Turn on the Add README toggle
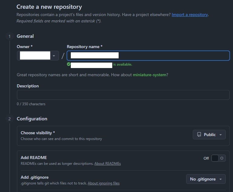The width and height of the screenshot is (233, 192). tap(218, 158)
